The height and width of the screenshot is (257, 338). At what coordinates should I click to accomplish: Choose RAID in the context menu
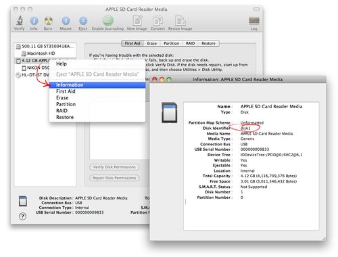coord(97,111)
